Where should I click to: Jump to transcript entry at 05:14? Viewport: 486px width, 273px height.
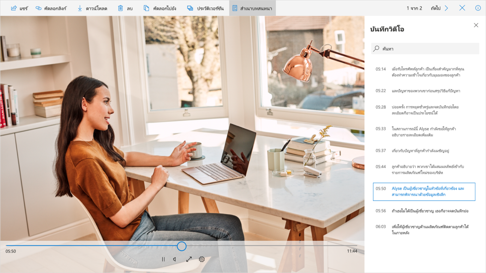(424, 72)
